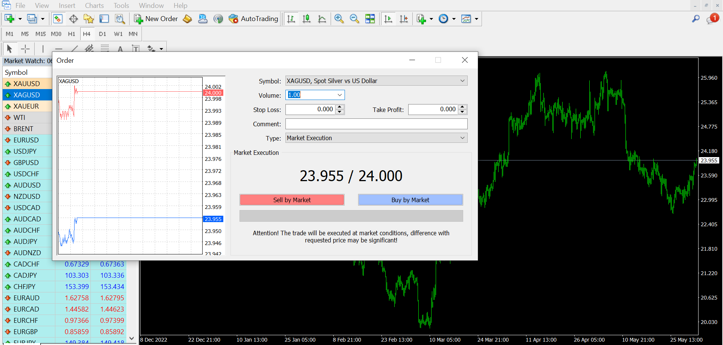723x345 pixels.
Task: Open the Volume combo box dropdown
Action: pyautogui.click(x=340, y=95)
